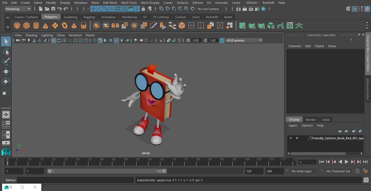
Task: Click the No Live Surface field
Action: tap(209, 9)
